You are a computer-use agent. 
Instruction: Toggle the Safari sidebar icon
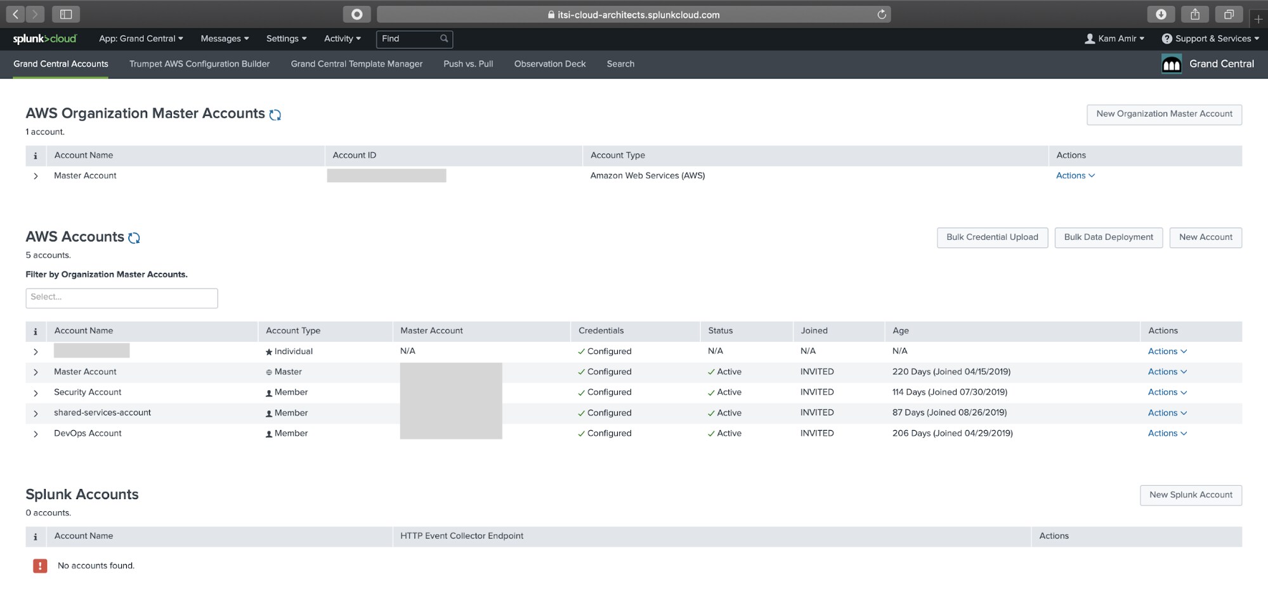coord(66,14)
